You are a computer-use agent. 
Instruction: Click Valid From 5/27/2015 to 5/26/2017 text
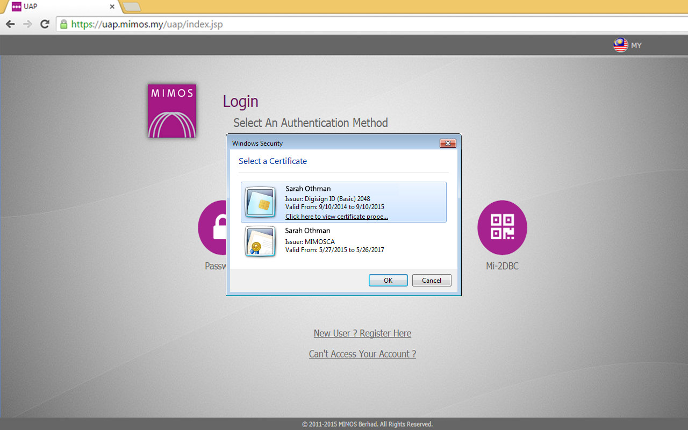(334, 250)
